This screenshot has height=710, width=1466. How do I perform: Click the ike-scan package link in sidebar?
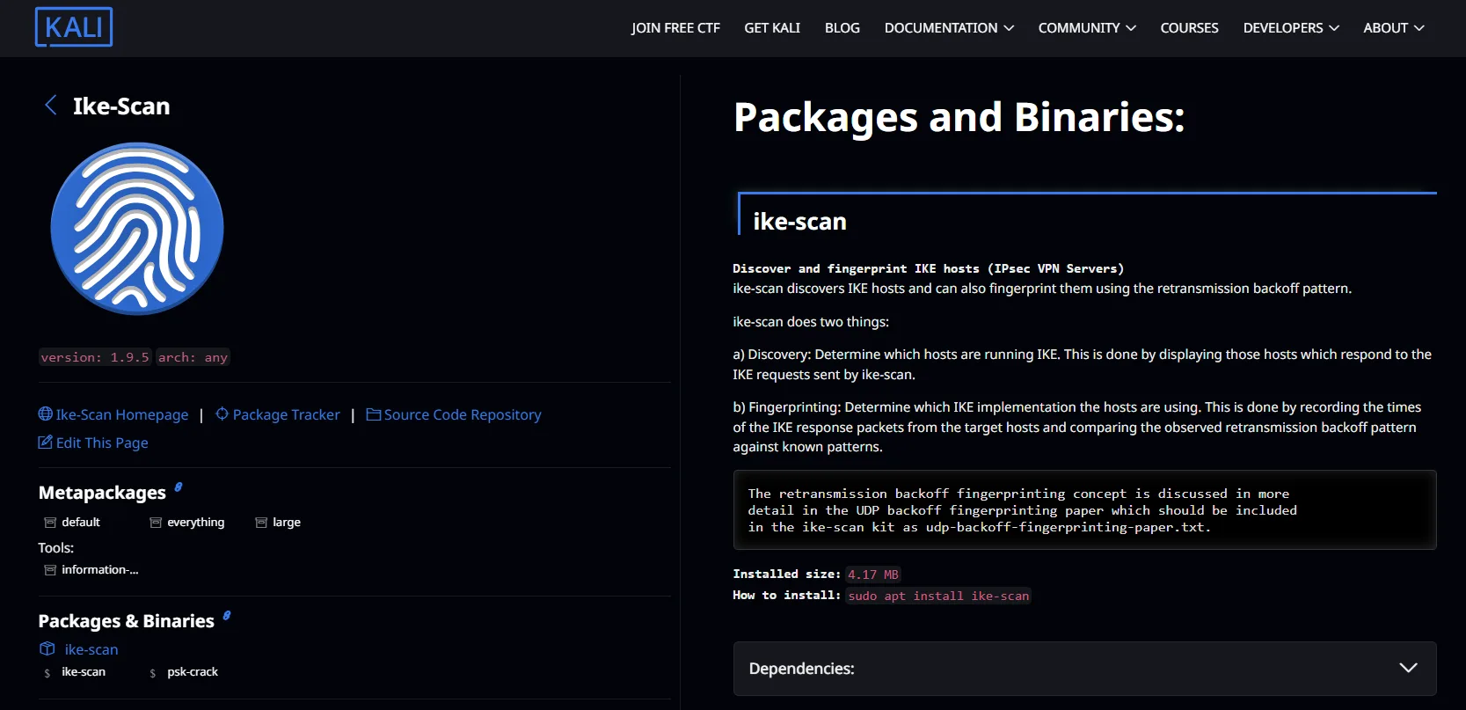click(x=91, y=649)
